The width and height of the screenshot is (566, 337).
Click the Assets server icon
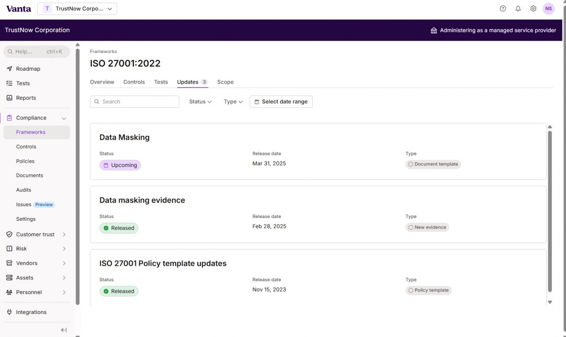pos(9,278)
